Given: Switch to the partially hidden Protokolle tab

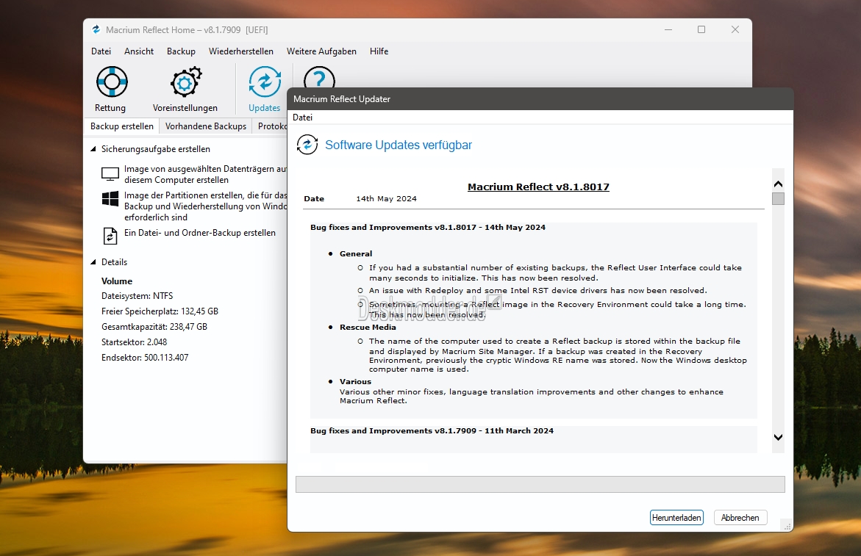Looking at the screenshot, I should 271,126.
